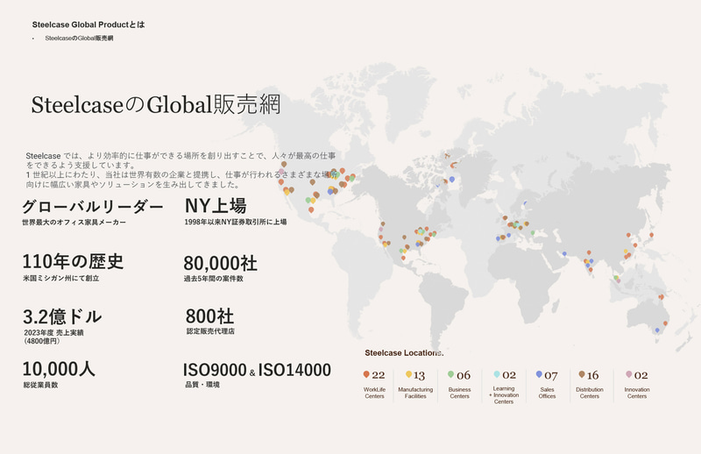
Task: Click the 'Sales Offices' legend label
Action: [x=547, y=393]
